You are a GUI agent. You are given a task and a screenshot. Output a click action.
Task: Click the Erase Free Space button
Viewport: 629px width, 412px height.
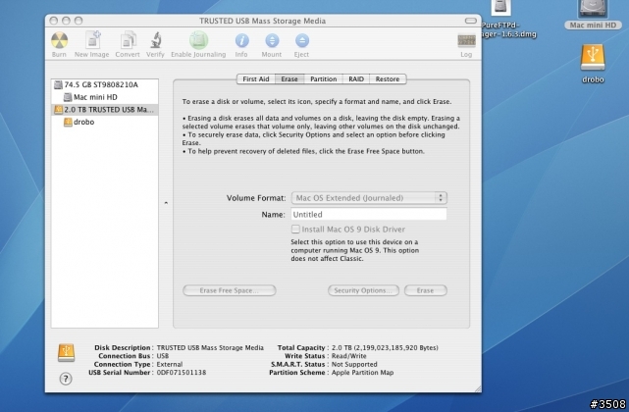pyautogui.click(x=230, y=290)
